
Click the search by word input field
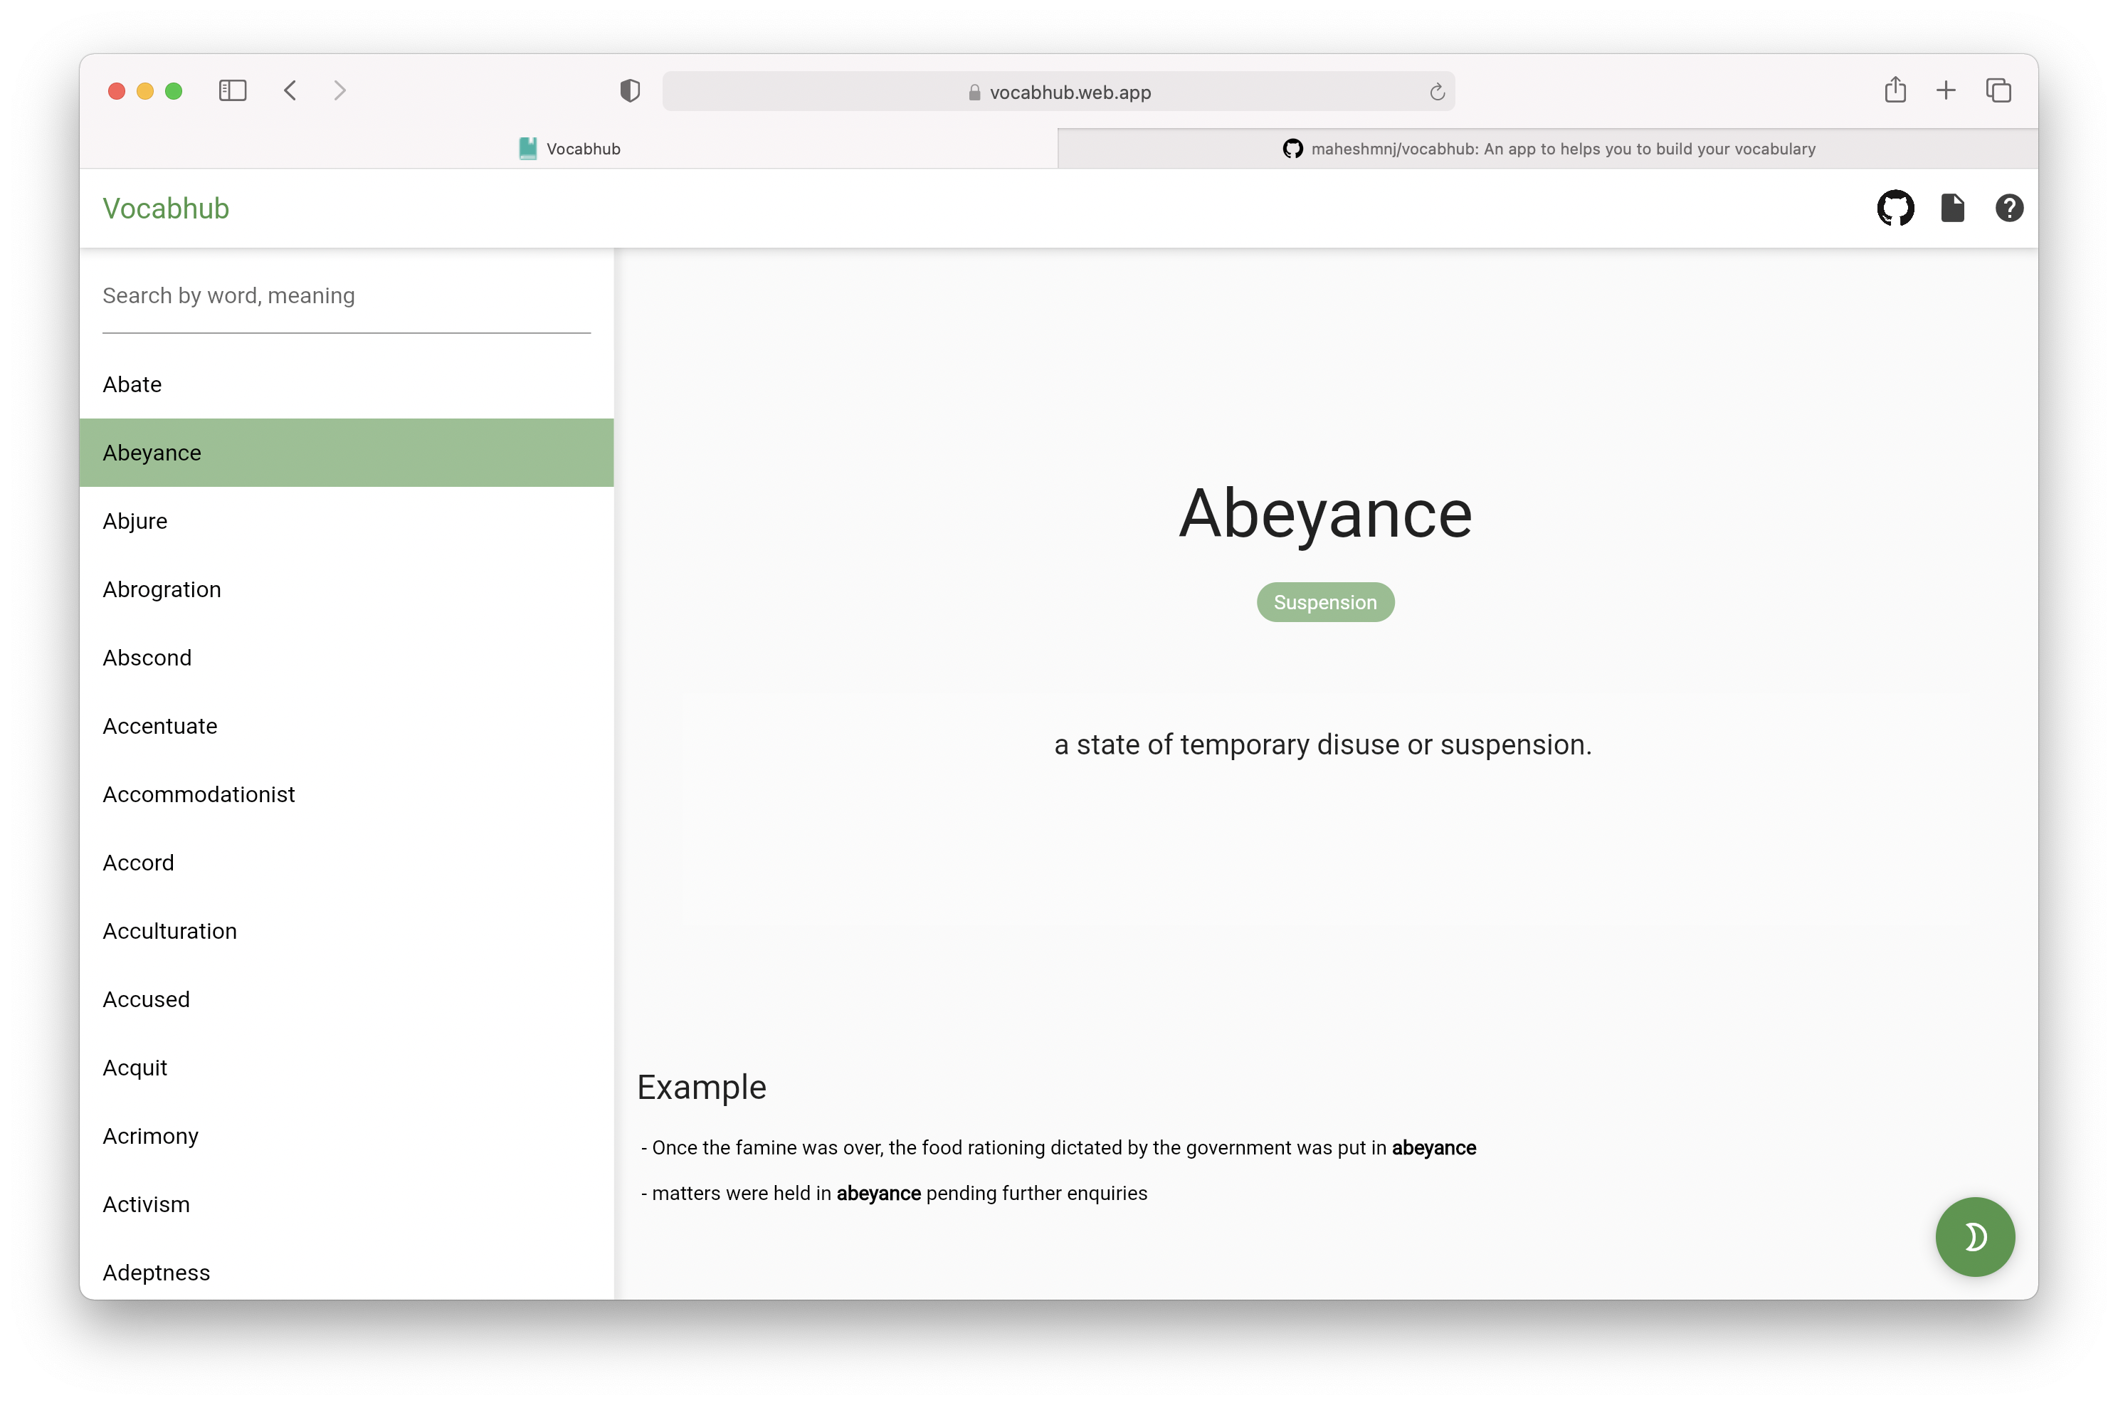(346, 295)
